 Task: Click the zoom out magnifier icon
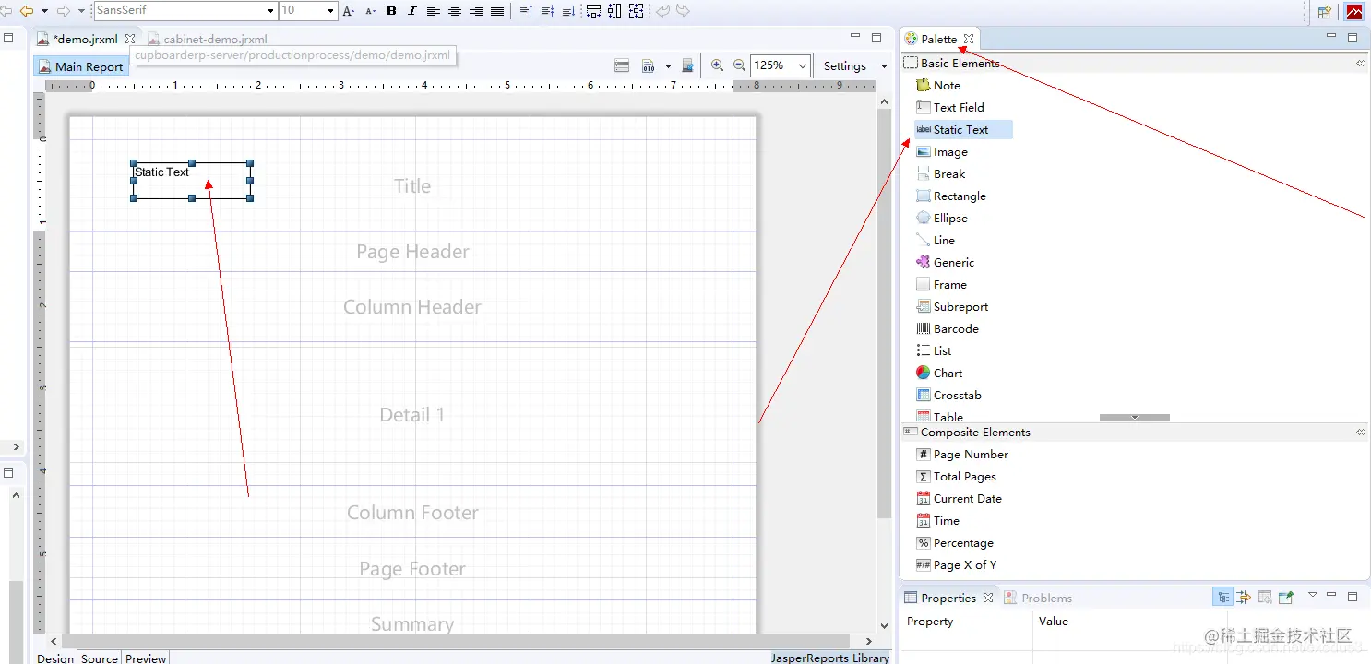coord(739,65)
